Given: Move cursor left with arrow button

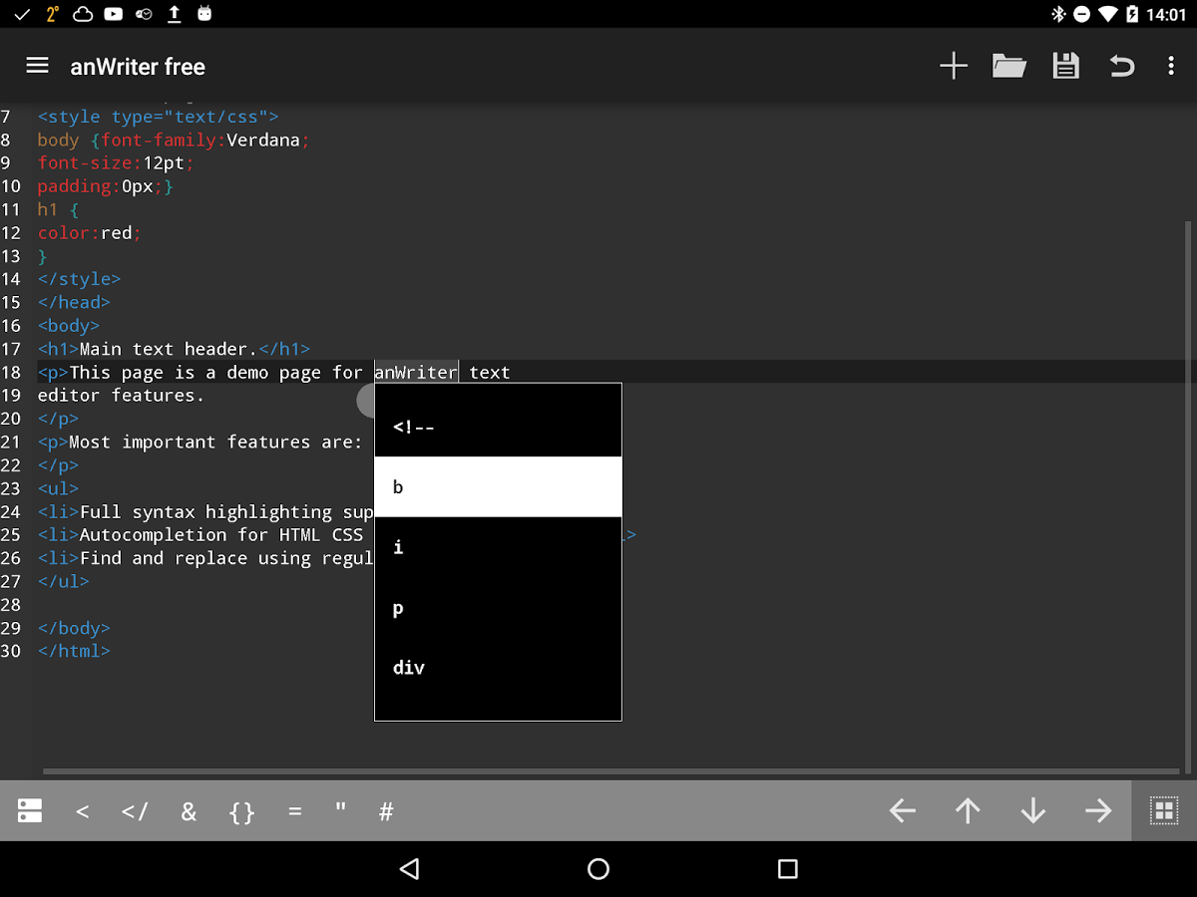Looking at the screenshot, I should 903,811.
